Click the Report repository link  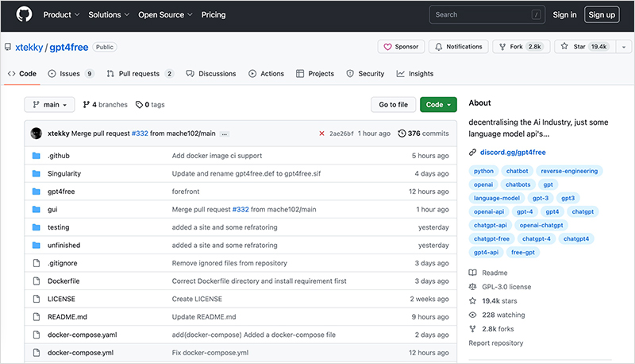(x=495, y=343)
